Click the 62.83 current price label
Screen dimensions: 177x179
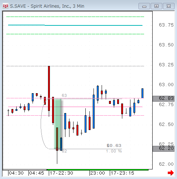point(163,98)
